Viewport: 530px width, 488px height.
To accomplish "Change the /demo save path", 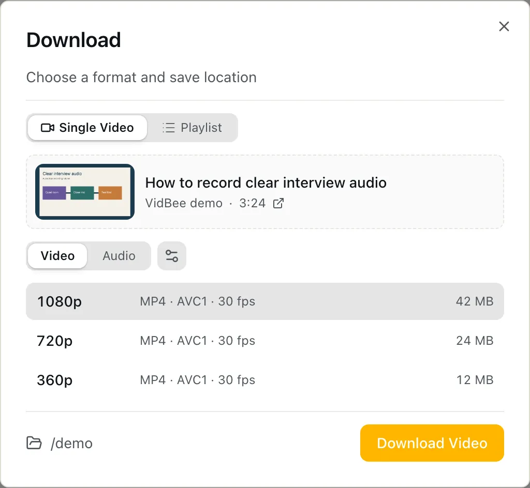I will [71, 443].
